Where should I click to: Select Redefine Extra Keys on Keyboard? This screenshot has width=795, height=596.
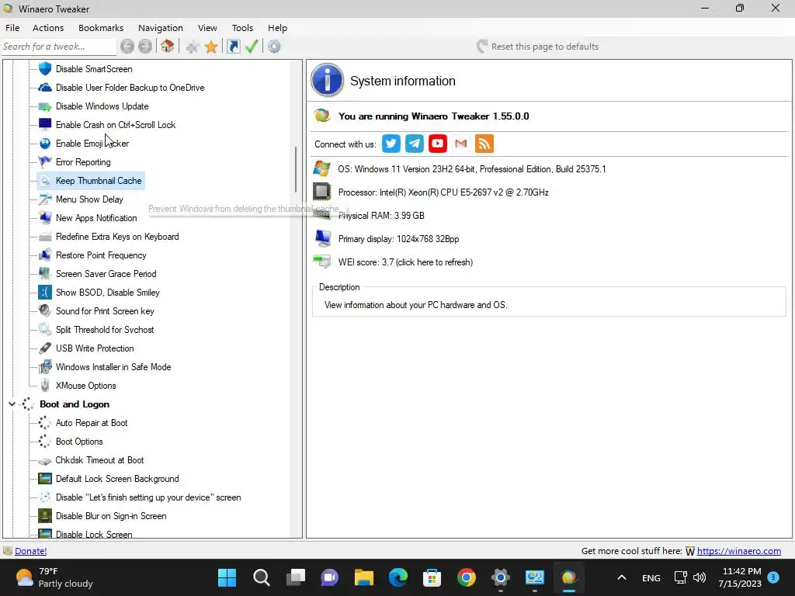pos(117,237)
